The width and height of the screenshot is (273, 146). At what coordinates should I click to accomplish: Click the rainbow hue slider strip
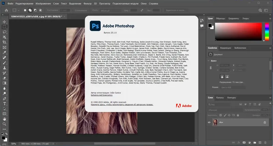click(x=267, y=32)
